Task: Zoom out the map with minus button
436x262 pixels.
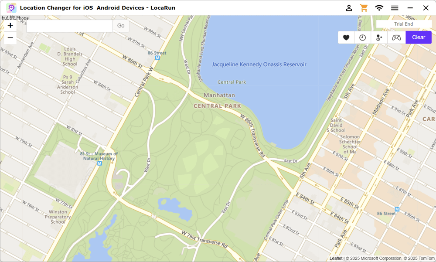Action: [x=10, y=37]
